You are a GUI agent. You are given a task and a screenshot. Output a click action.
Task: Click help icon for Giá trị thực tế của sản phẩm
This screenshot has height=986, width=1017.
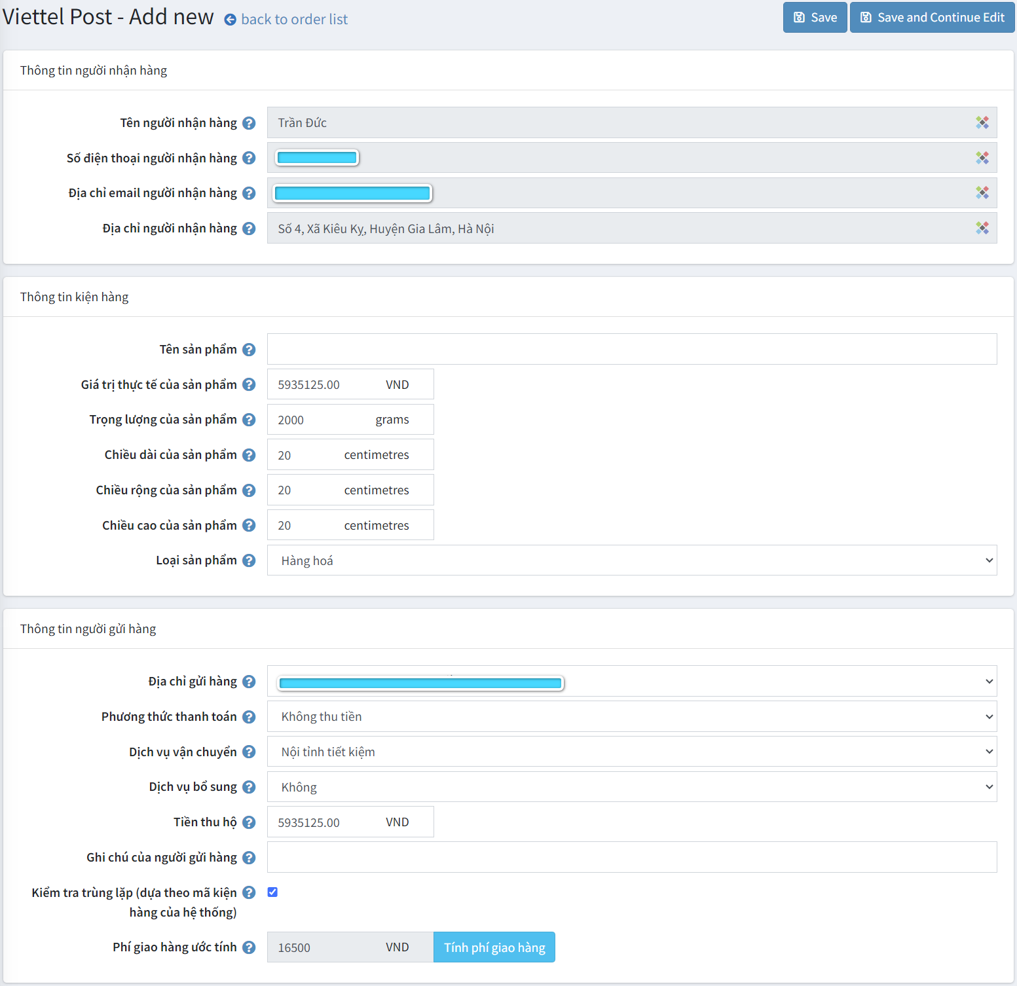249,384
